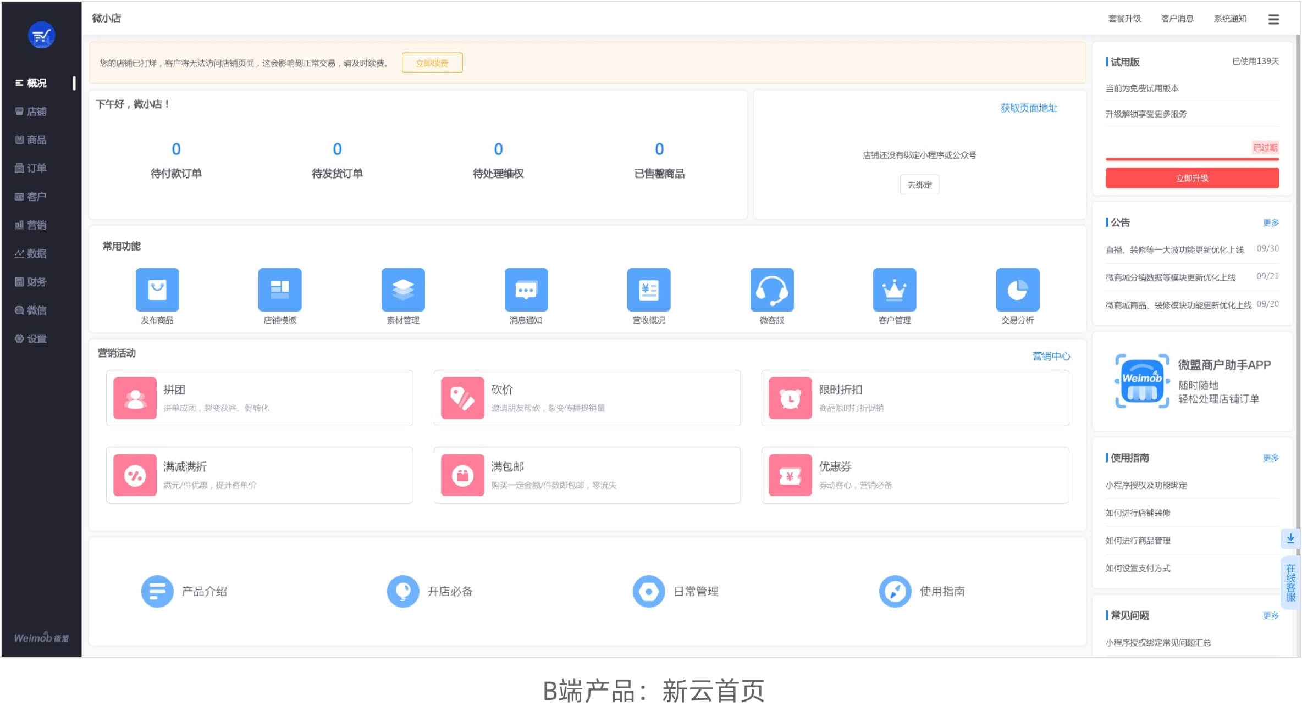The height and width of the screenshot is (723, 1302).
Task: Click the 客户管理 crown icon
Action: click(x=894, y=290)
